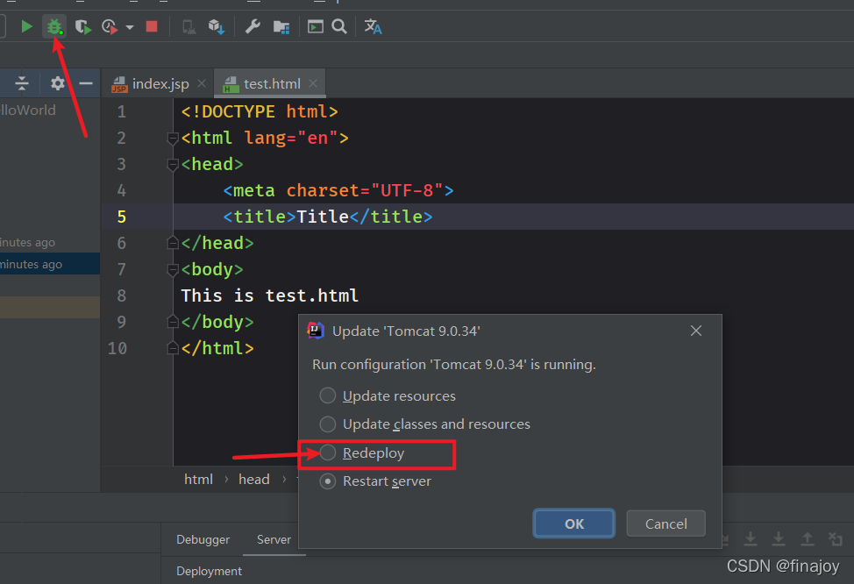Open Search Everywhere magnifier icon
This screenshot has height=584, width=854.
pyautogui.click(x=339, y=26)
